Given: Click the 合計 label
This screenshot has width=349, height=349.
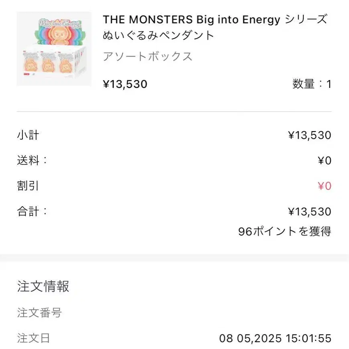Looking at the screenshot, I should [32, 211].
